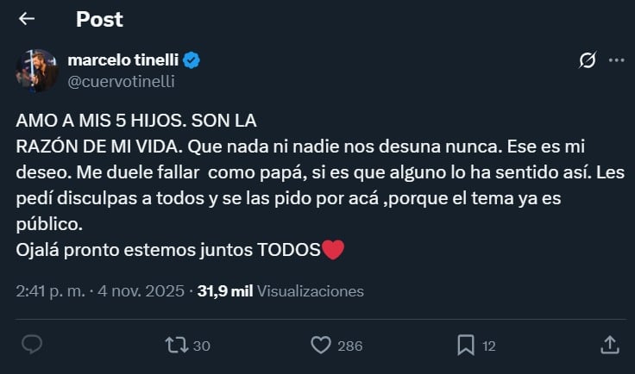Click the red heart emoji in the post
This screenshot has width=635, height=374.
pos(332,251)
